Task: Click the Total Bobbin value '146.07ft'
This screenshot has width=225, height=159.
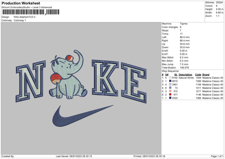Action: 184,67
